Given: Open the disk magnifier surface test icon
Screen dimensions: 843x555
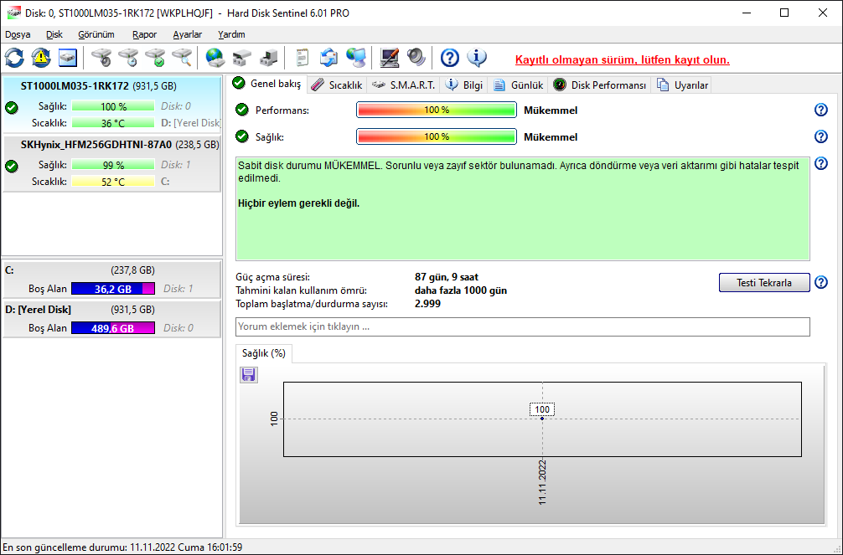Looking at the screenshot, I should pyautogui.click(x=182, y=58).
